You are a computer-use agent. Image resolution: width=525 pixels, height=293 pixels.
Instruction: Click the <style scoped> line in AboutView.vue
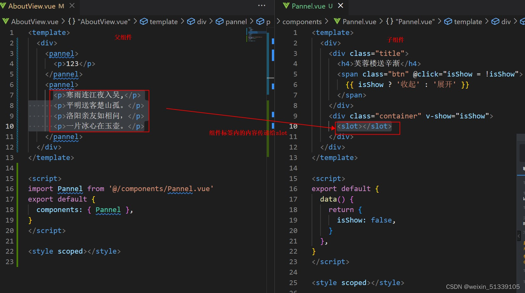point(74,251)
